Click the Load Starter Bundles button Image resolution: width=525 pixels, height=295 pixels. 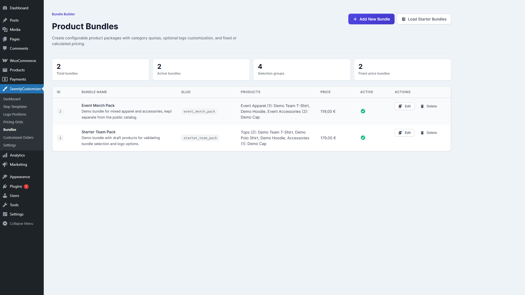coord(424,19)
